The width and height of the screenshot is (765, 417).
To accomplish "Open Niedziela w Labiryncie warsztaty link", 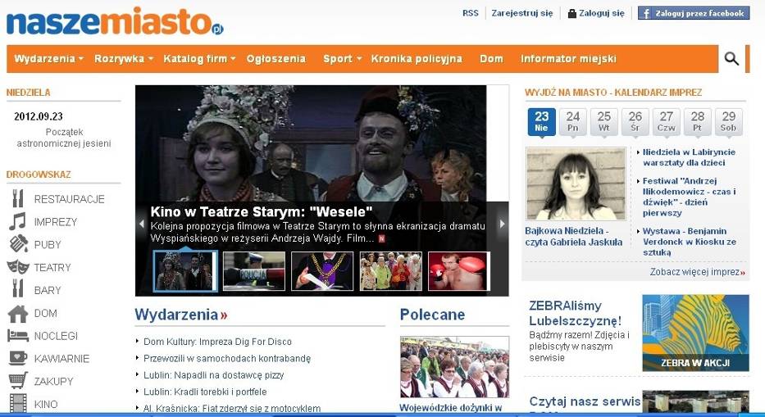I will [689, 157].
